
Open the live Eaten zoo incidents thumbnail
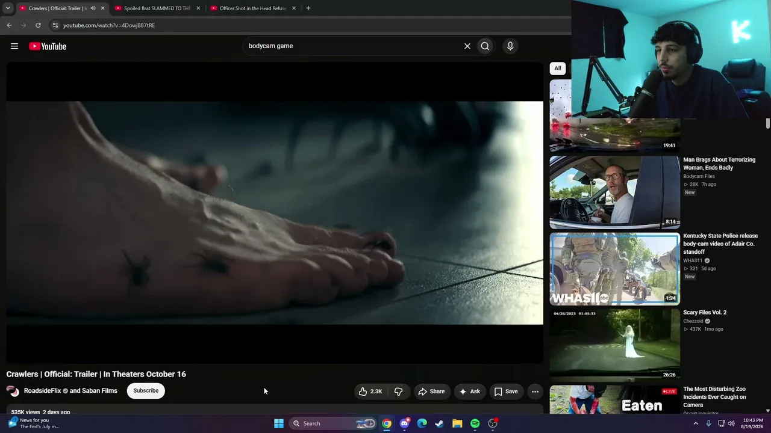[x=614, y=399]
